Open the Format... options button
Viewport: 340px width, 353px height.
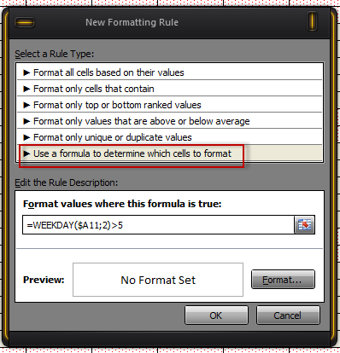pyautogui.click(x=283, y=280)
